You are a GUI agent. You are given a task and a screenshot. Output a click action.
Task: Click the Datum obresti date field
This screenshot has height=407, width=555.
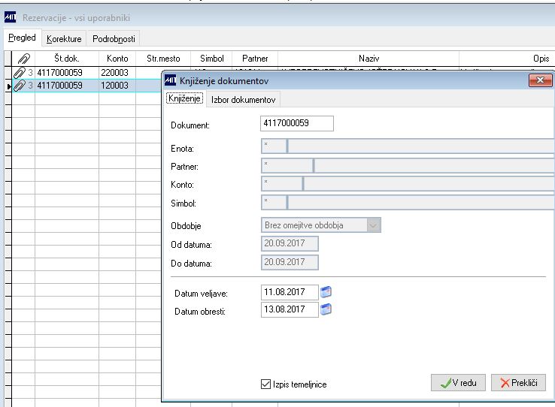tap(289, 309)
